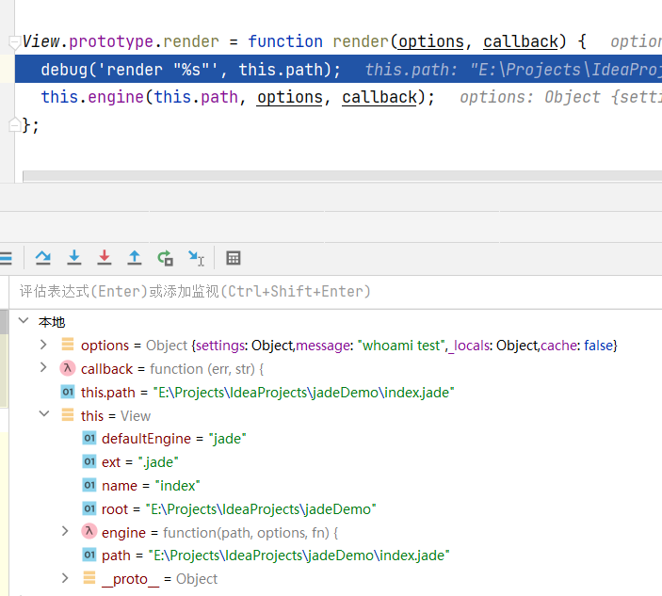Expand the engine function node
The width and height of the screenshot is (662, 596).
point(65,531)
